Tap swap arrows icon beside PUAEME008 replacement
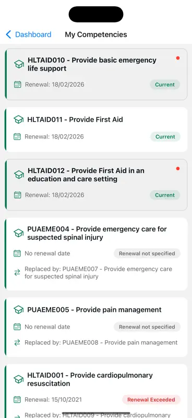Screen dimensions: 192x418 click(x=17, y=343)
